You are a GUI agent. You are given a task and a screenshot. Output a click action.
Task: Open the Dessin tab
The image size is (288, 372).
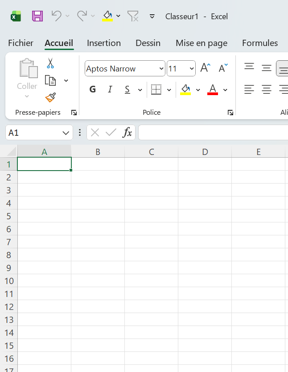(x=148, y=43)
